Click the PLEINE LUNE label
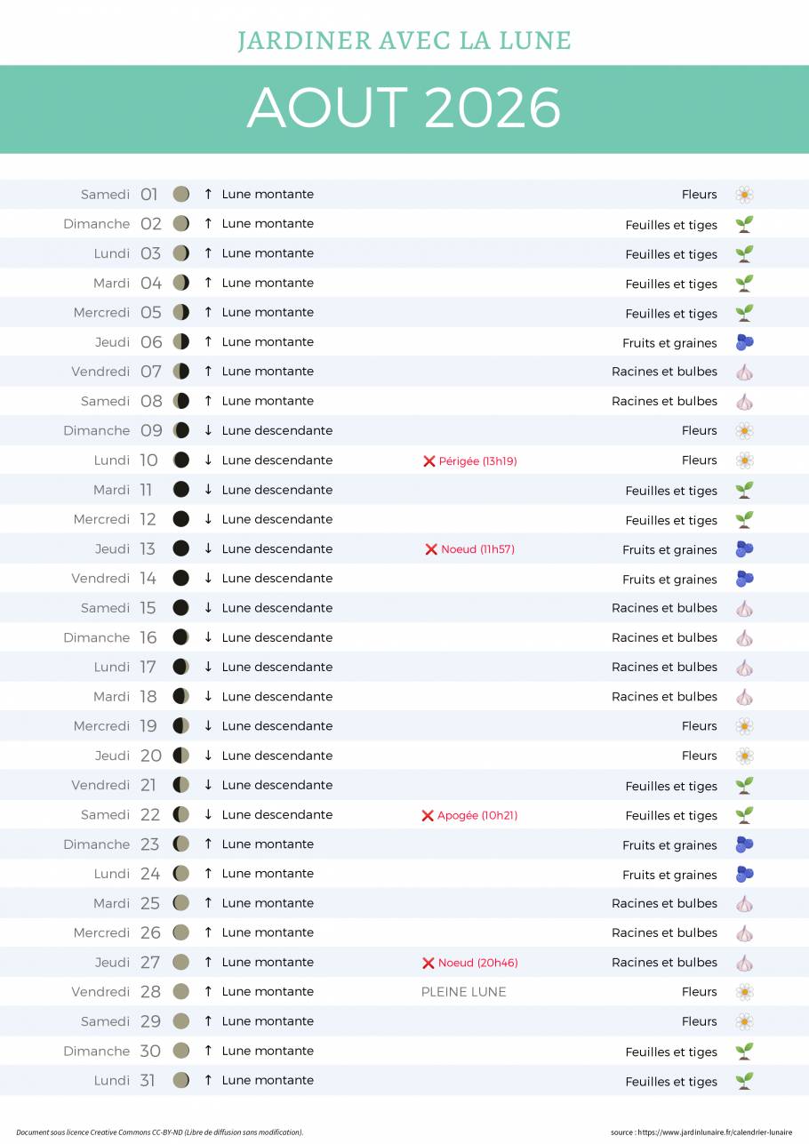809x1144 pixels. [463, 992]
